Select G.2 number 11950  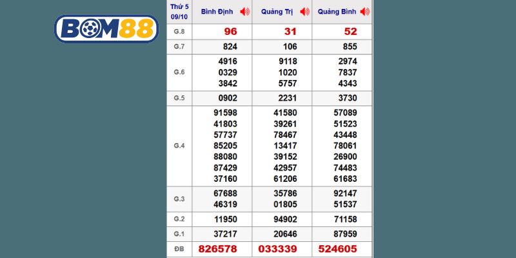[225, 219]
